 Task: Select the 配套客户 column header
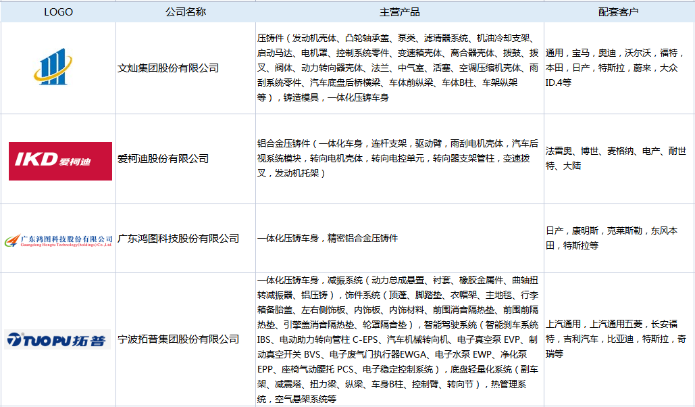click(619, 12)
